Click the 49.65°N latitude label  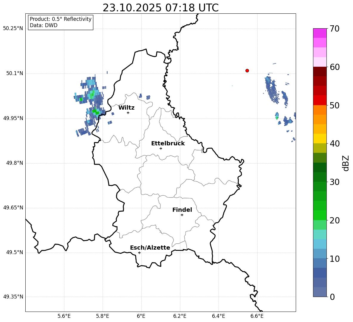[x=13, y=208]
